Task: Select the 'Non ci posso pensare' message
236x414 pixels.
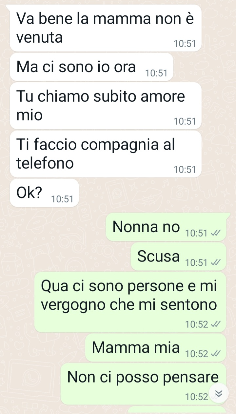Action: click(x=144, y=384)
